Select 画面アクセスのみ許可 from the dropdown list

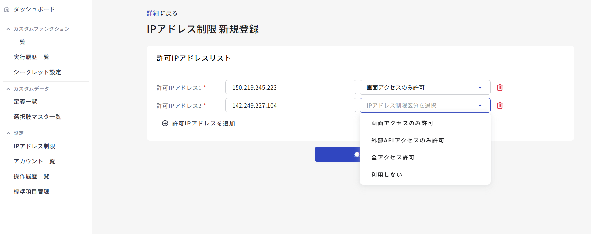(x=402, y=123)
